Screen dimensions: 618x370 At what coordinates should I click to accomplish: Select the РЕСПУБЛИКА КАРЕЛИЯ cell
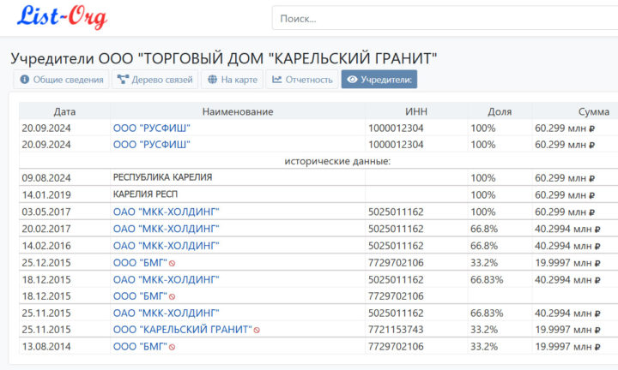238,177
